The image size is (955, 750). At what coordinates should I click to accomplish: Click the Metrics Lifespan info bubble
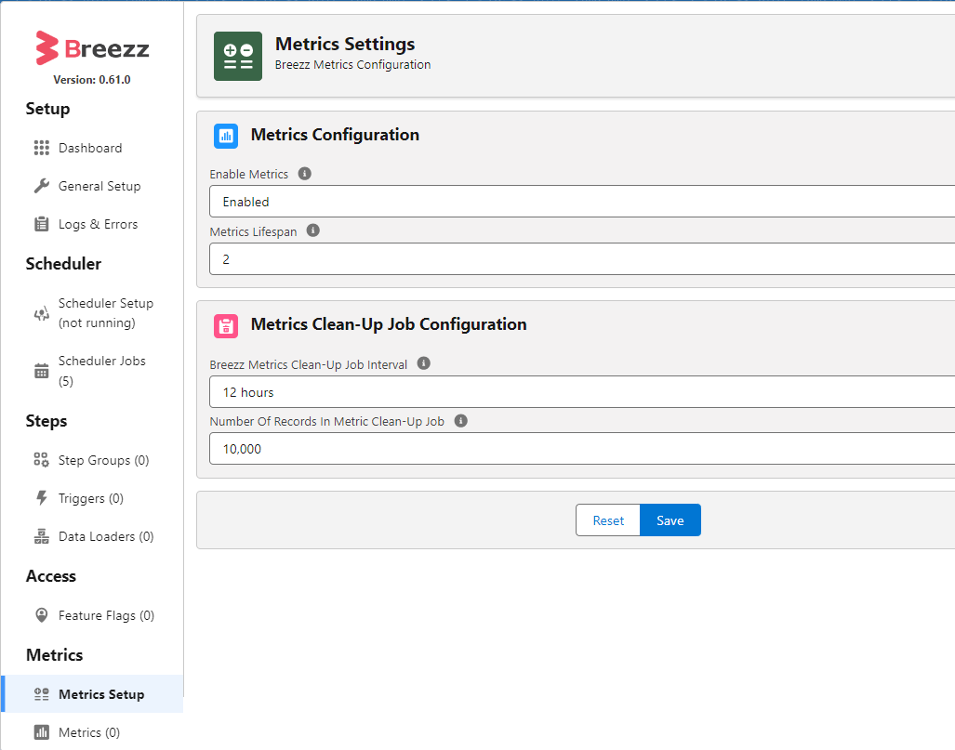312,230
